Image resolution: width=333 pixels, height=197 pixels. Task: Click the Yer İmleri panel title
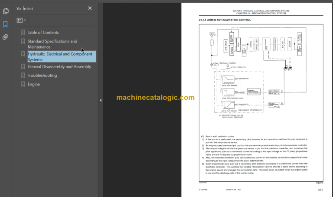[x=25, y=9]
